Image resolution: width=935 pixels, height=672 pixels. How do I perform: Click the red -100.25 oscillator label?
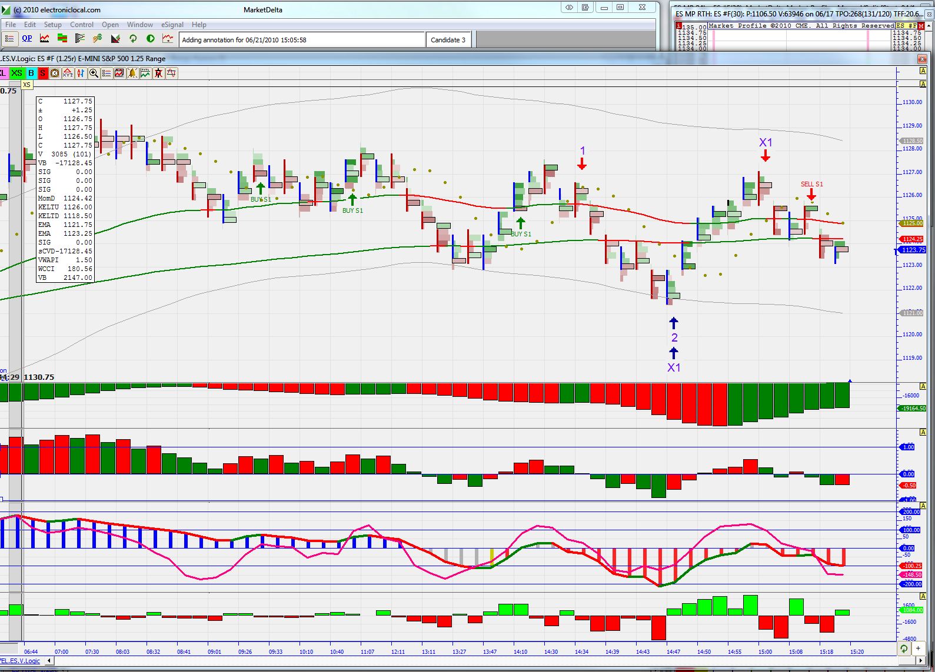coord(911,566)
